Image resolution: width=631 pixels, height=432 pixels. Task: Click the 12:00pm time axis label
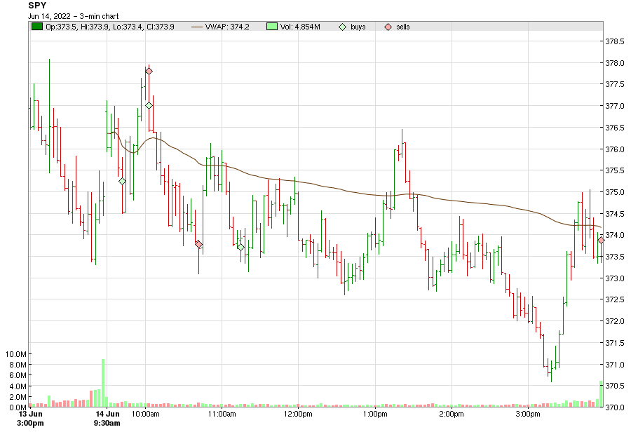point(298,414)
